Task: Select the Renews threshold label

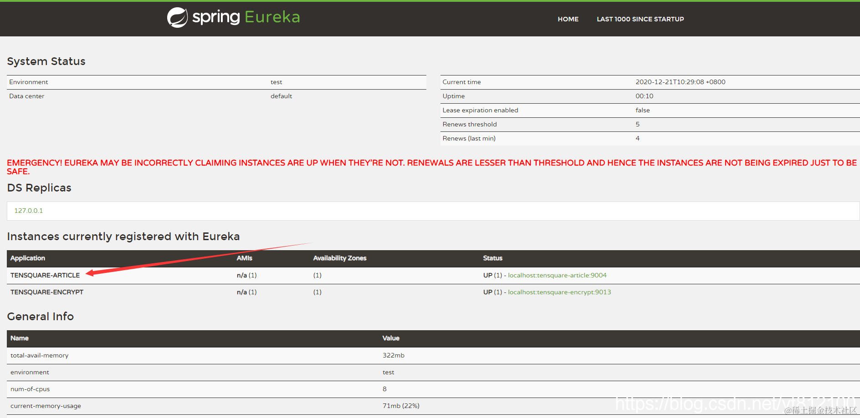Action: point(469,124)
